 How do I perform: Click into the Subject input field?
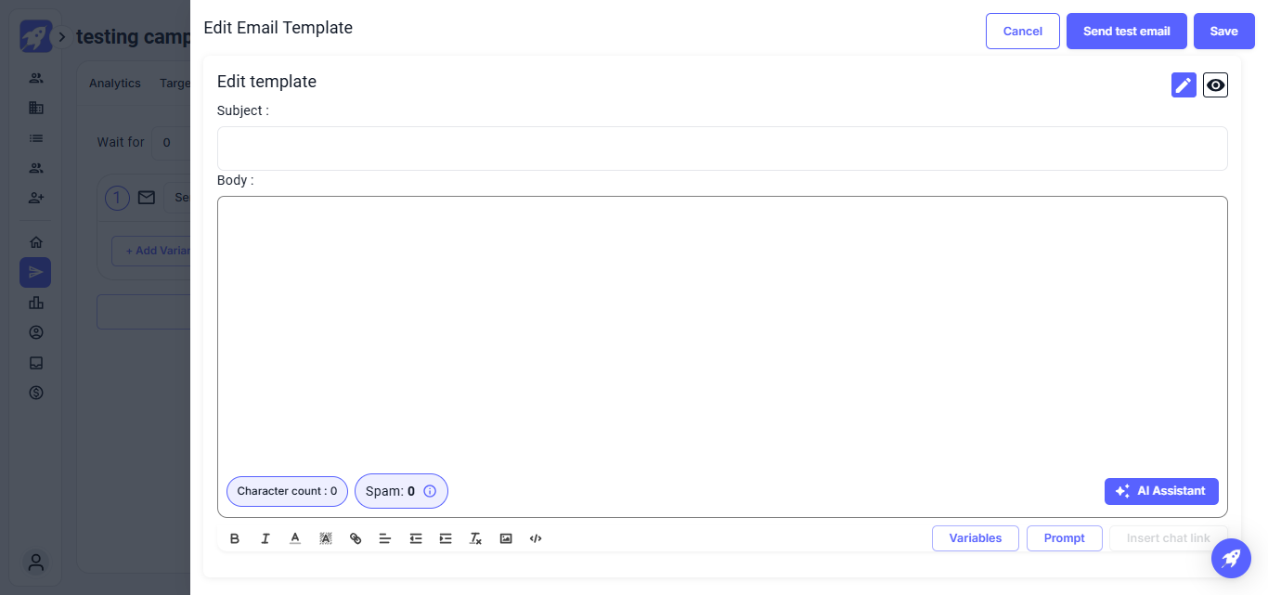(721, 149)
